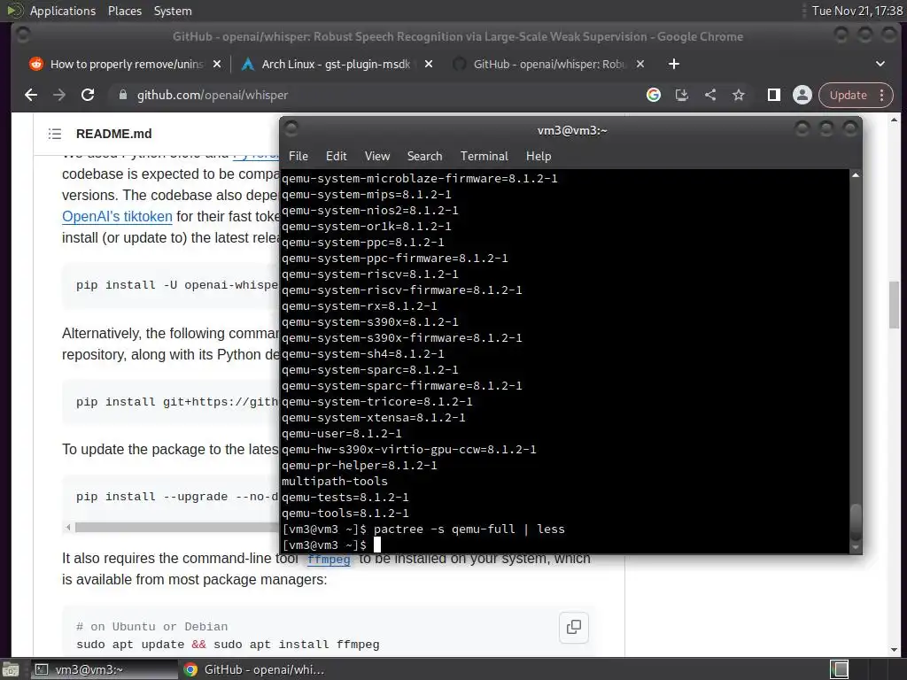This screenshot has height=680, width=907.
Task: Open Chrome three-dot menu
Action: (882, 95)
